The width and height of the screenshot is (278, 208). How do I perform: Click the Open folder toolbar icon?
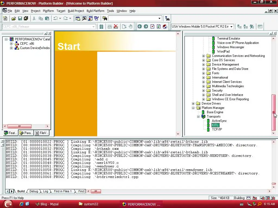point(14,18)
